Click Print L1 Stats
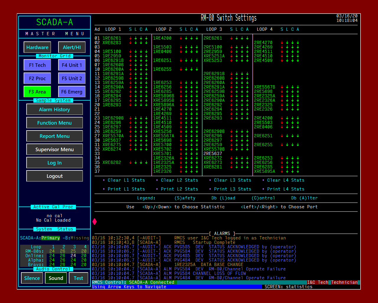 (126, 189)
